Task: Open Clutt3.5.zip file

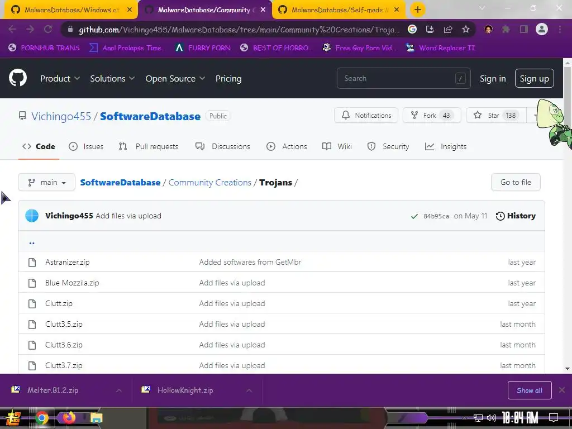Action: click(64, 325)
